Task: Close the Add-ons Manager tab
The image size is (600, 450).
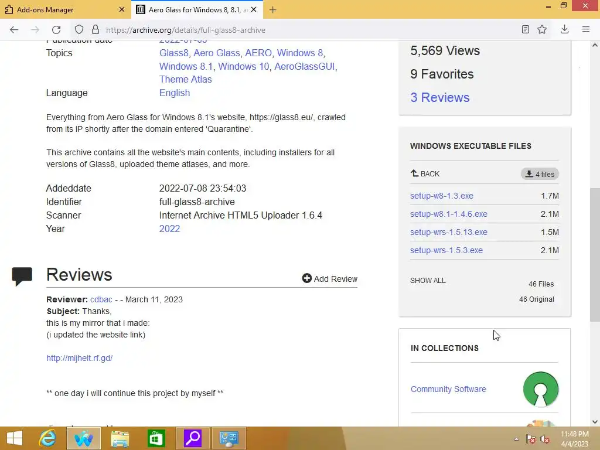Action: [x=122, y=9]
